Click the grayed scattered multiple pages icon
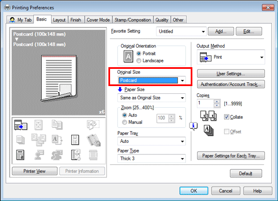278x201 pixels. click(x=38, y=140)
